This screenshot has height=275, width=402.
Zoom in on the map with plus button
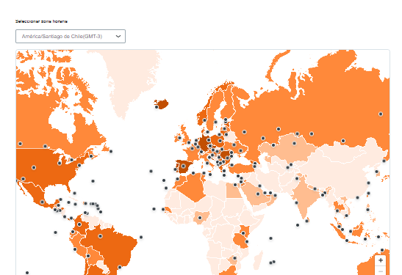click(381, 260)
